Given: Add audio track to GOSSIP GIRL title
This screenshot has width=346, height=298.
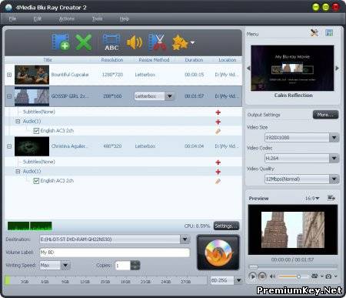Looking at the screenshot, I should coord(218,122).
